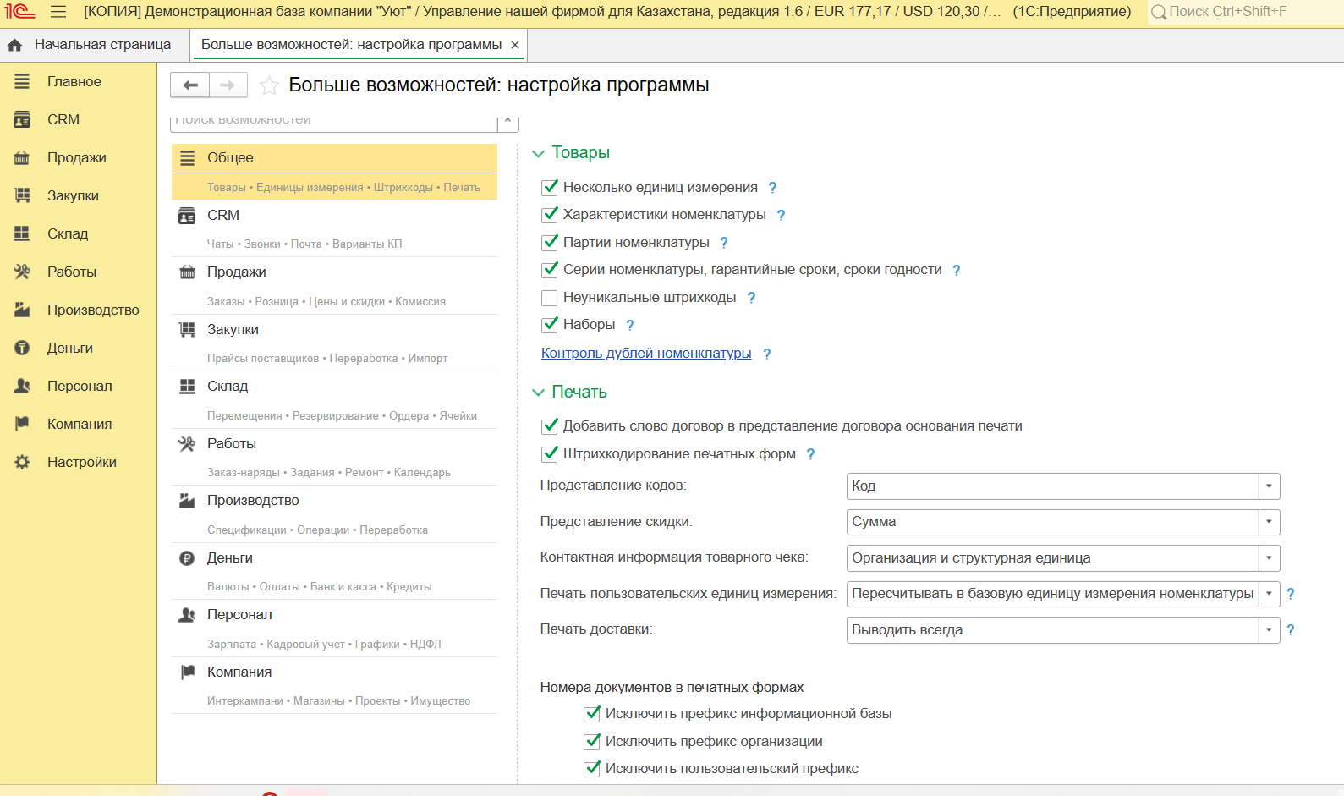The height and width of the screenshot is (796, 1344).
Task: Open the Контроль дублей номенклатуры link
Action: (x=646, y=354)
